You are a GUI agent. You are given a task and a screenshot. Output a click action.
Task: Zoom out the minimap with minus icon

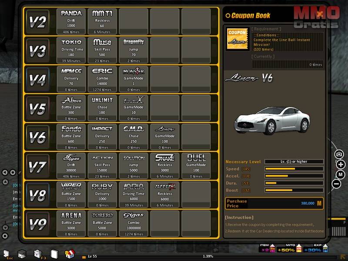tap(336, 184)
